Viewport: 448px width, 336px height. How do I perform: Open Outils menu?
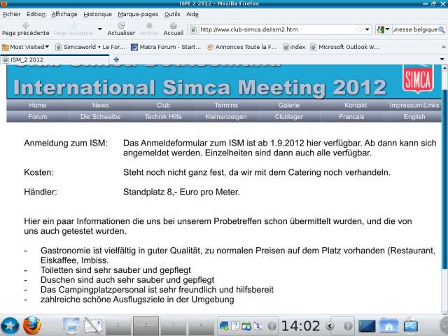(x=172, y=14)
